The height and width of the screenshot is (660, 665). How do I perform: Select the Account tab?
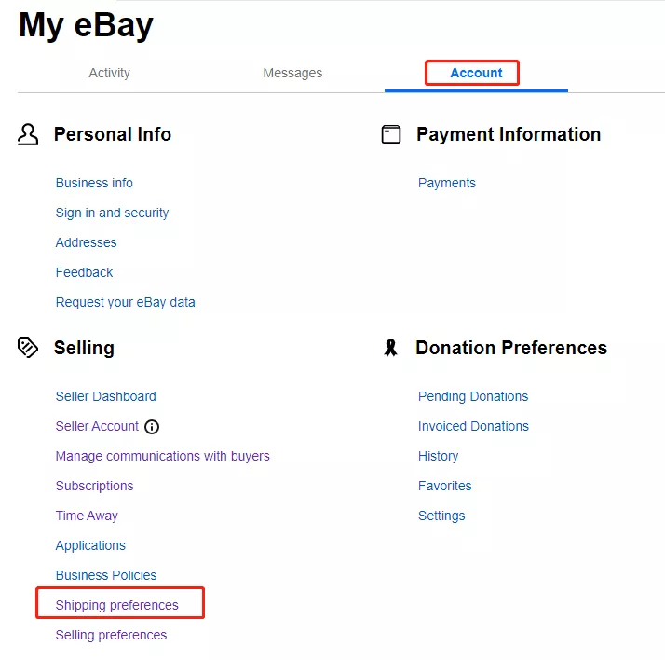476,73
